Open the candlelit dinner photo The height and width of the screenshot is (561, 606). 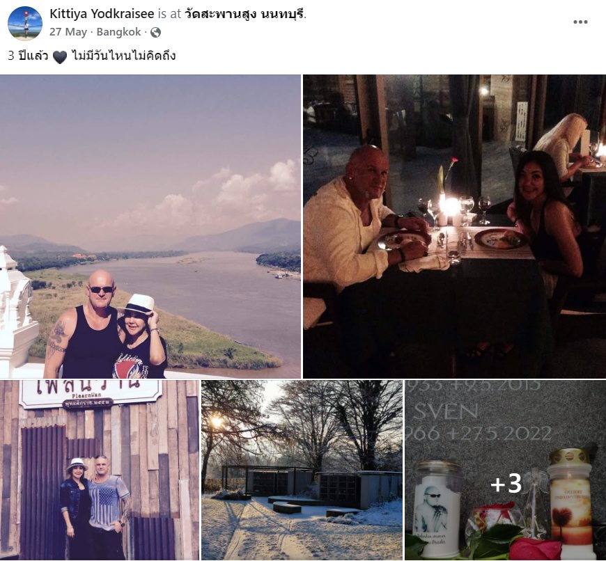(x=454, y=226)
